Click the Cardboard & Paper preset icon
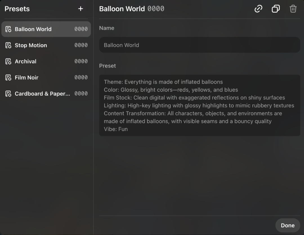The image size is (304, 235). (x=8, y=93)
